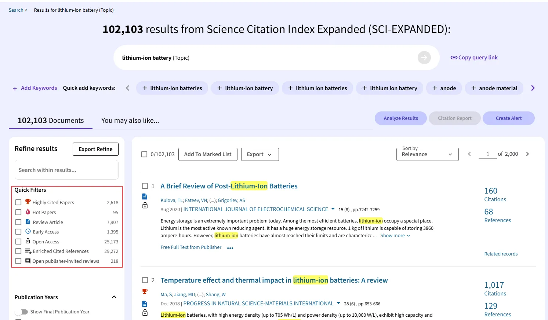Click the highly cited trophy icon on result 2

tap(145, 291)
